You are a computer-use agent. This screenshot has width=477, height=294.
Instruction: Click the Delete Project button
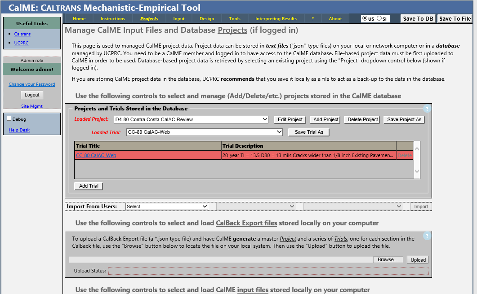pyautogui.click(x=362, y=119)
